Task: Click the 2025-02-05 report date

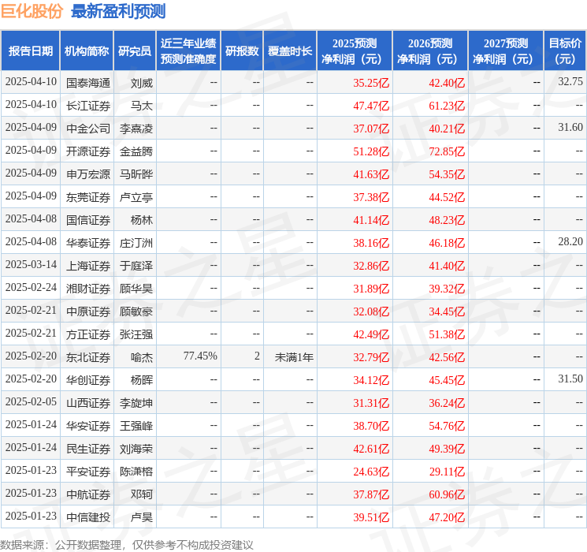Action: (31, 401)
